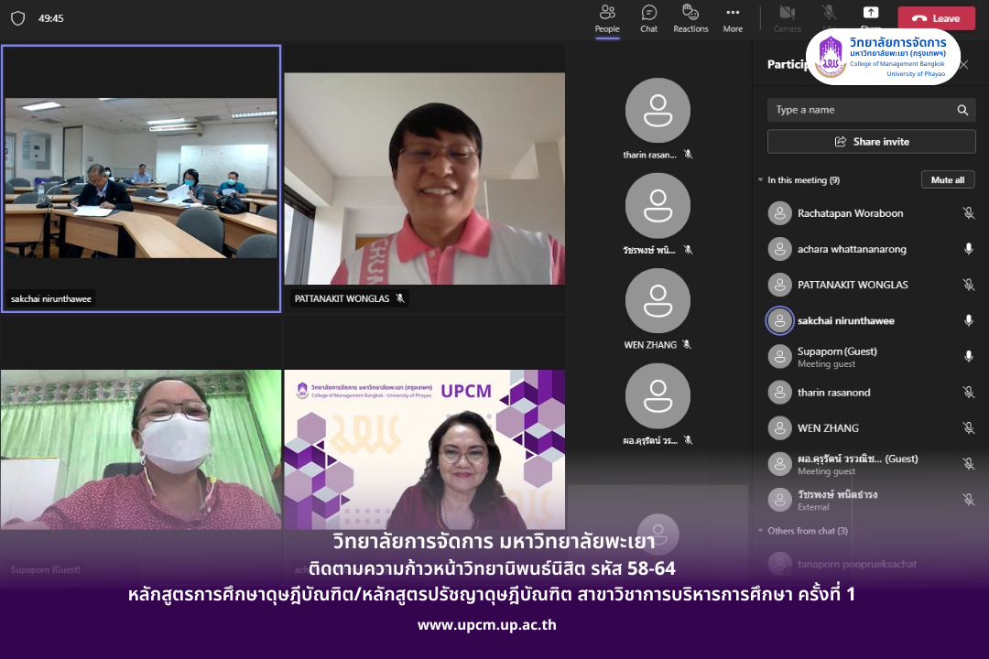Turn on the Camera
This screenshot has height=659, width=989.
point(788,19)
